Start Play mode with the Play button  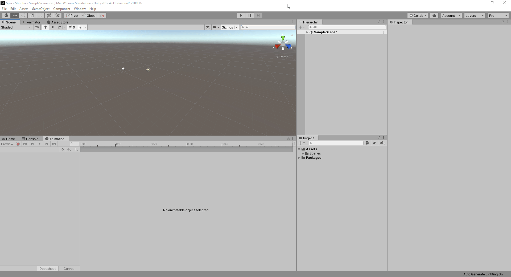pos(241,15)
